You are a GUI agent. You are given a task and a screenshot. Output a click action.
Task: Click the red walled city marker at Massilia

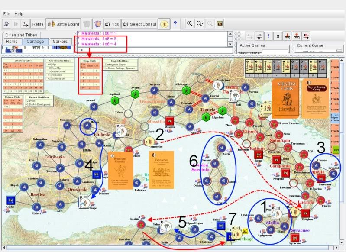(169, 121)
